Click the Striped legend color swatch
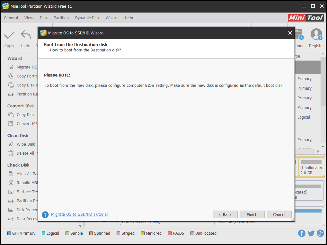This screenshot has width=327, height=245. point(118,233)
